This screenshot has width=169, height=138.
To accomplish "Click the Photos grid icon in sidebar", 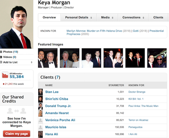I will (1, 52).
